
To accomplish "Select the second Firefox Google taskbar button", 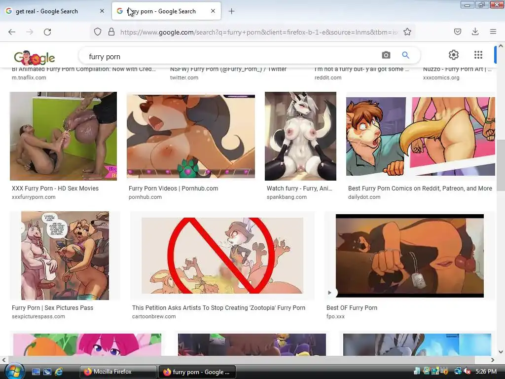I will coord(197,372).
